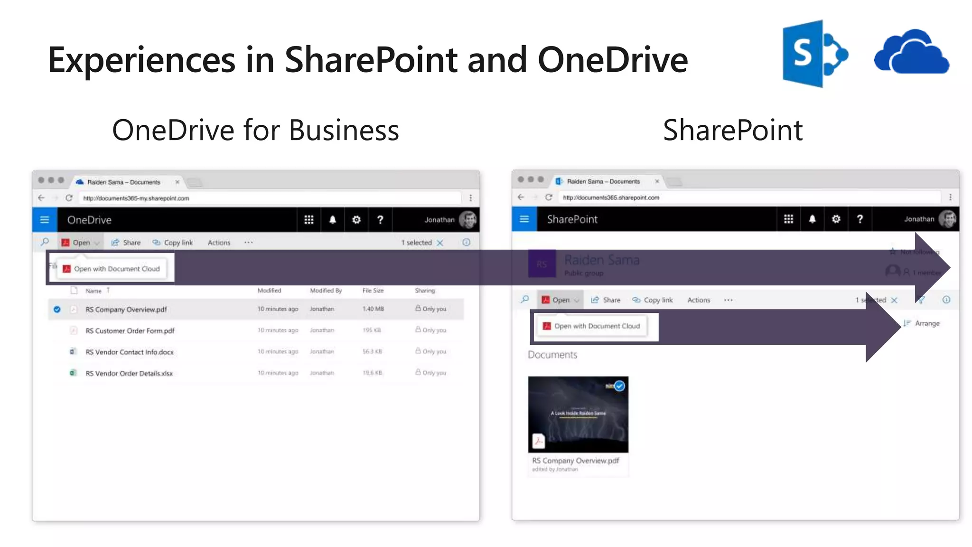This screenshot has height=547, width=972.
Task: Click Copy link in SharePoint toolbar
Action: pos(653,300)
